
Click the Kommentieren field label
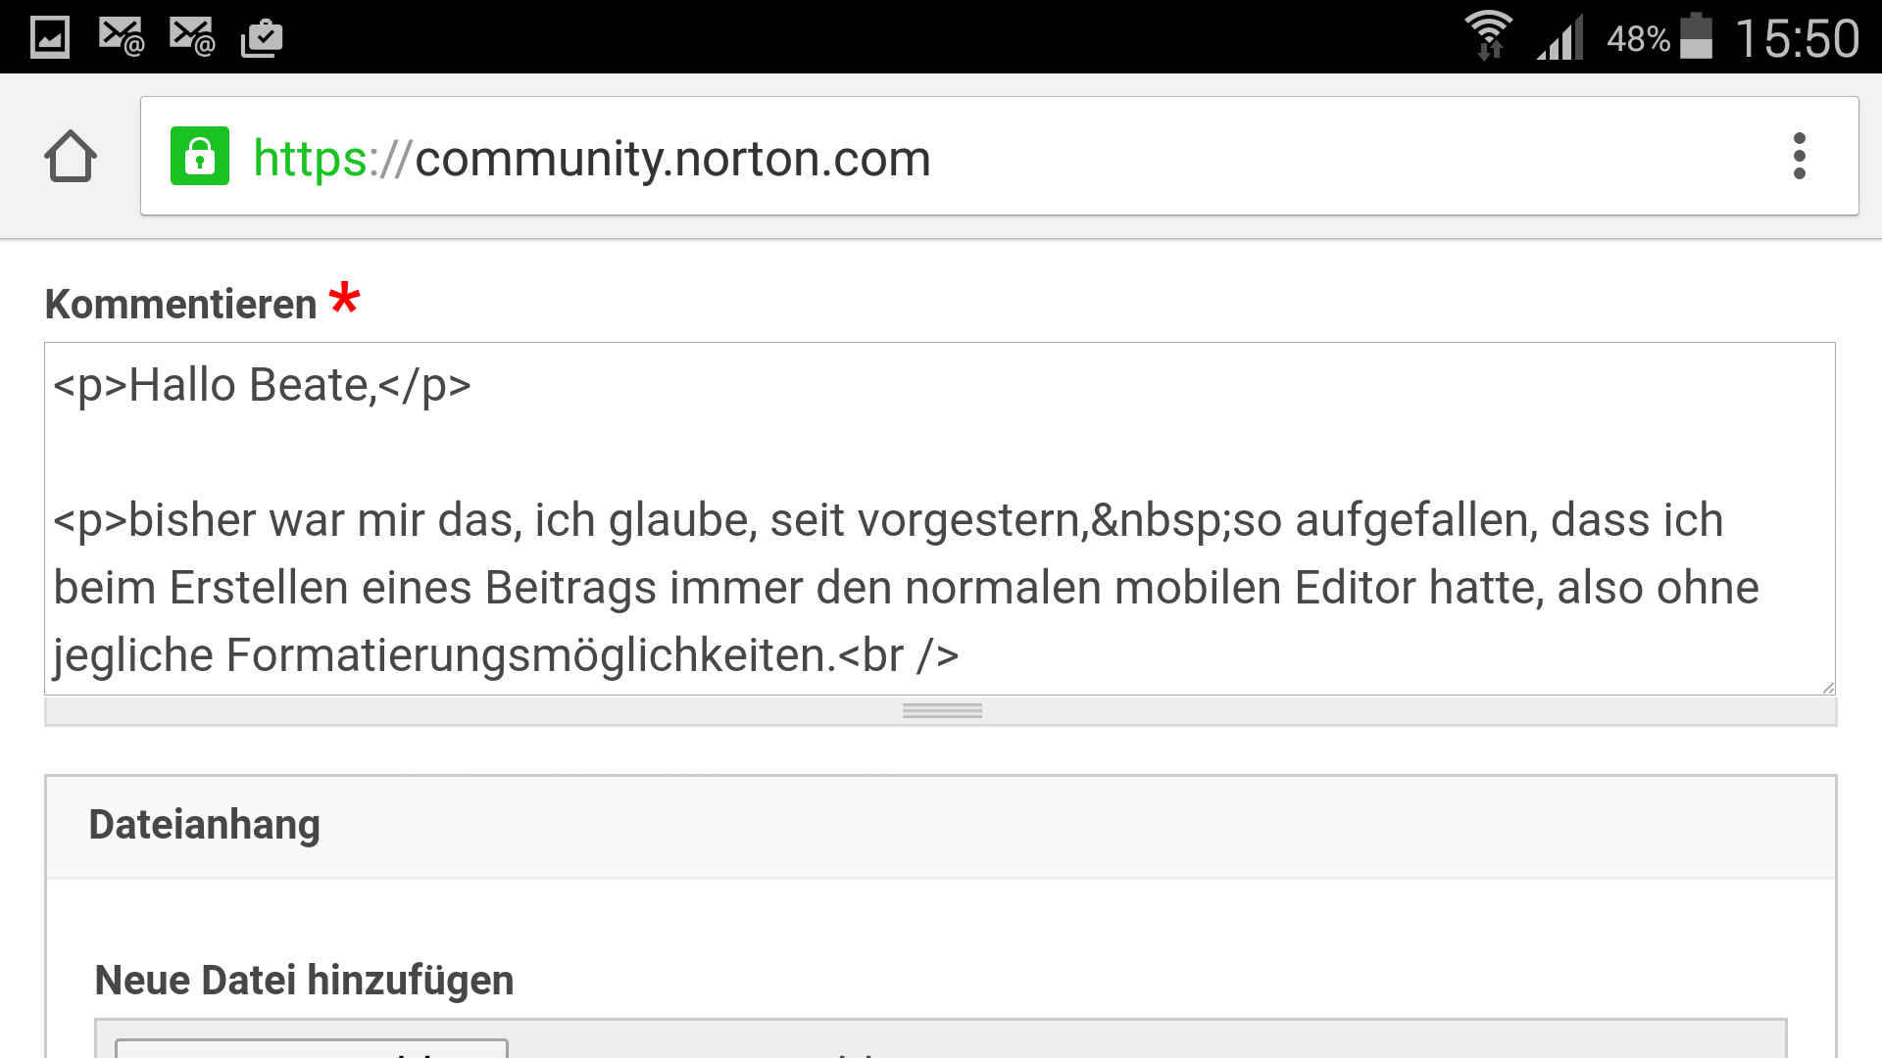[x=181, y=304]
